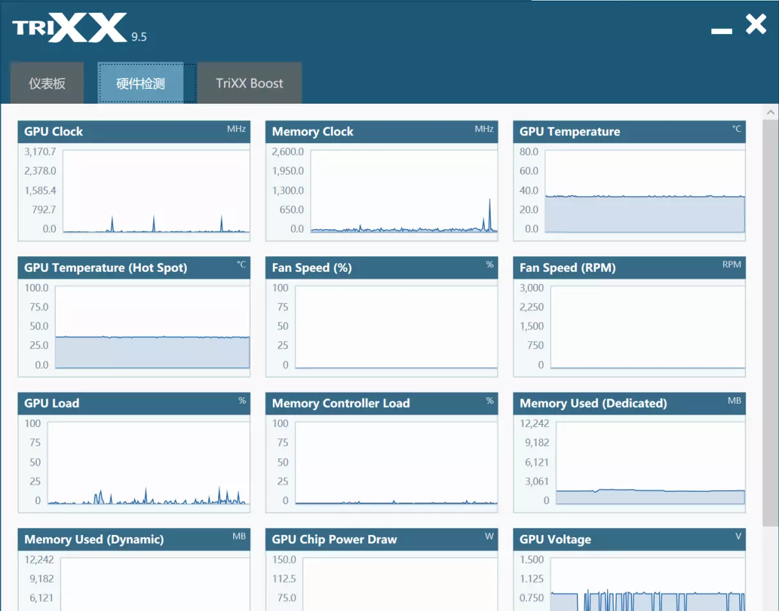Click the 3,000 RPM axis value
Viewport: 779px width, 611px height.
pyautogui.click(x=532, y=288)
